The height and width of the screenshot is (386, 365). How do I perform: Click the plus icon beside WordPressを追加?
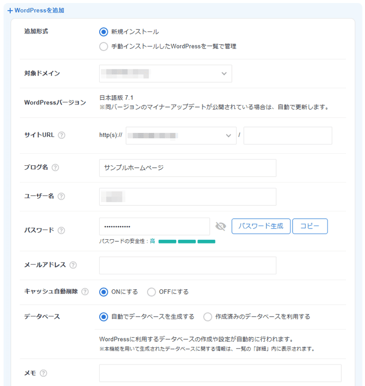point(10,11)
